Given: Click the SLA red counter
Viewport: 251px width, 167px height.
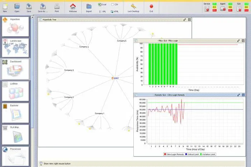Looking at the screenshot, I should 246,10.
